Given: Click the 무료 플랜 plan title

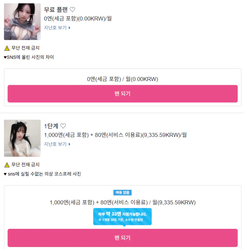Looking at the screenshot, I should pos(56,10).
